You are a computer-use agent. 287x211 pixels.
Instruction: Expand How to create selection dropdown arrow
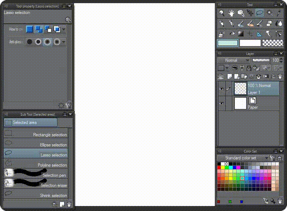pos(64,29)
